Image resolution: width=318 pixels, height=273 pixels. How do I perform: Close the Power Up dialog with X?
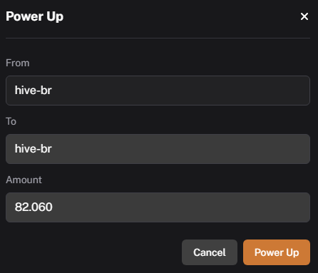(304, 16)
